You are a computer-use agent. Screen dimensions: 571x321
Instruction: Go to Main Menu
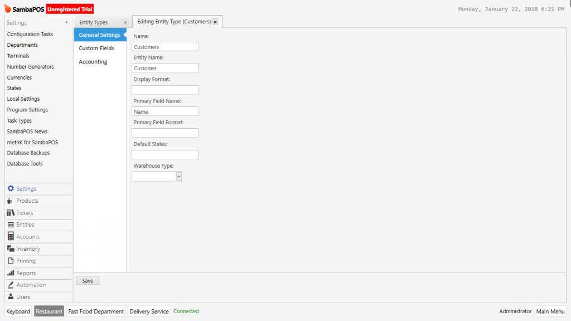pos(550,312)
